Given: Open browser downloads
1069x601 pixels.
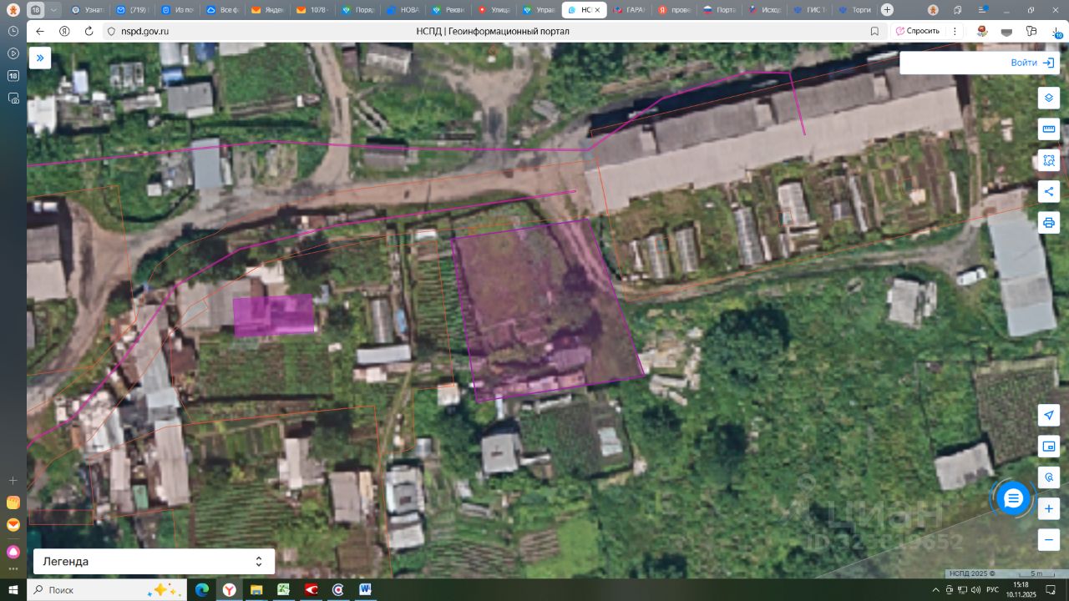Looking at the screenshot, I should 1056,31.
